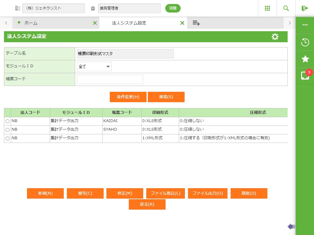Screen dimensions: 314x235
Task: Close the 法人システム設定 tab
Action: 182,23
